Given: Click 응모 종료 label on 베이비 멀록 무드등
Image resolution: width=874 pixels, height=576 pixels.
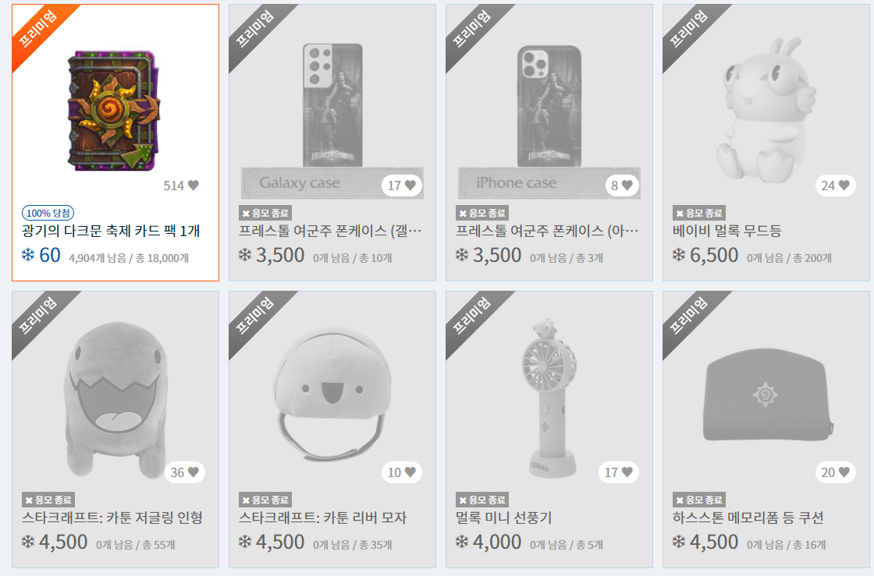Looking at the screenshot, I should (699, 213).
